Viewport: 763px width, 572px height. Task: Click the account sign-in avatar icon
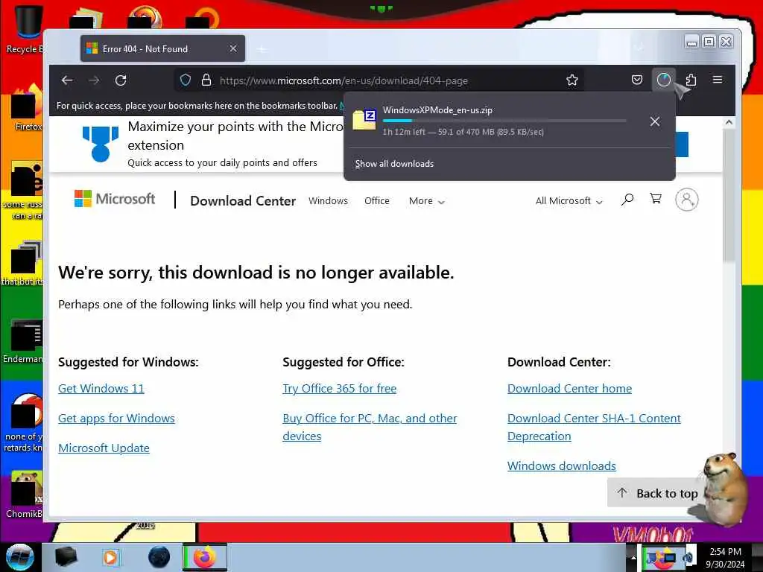(686, 200)
